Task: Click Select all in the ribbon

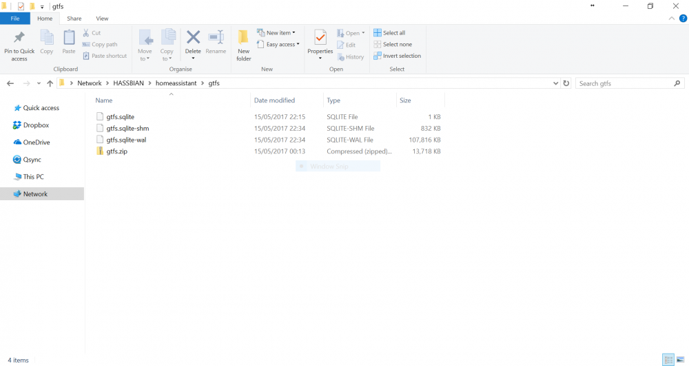Action: 389,33
